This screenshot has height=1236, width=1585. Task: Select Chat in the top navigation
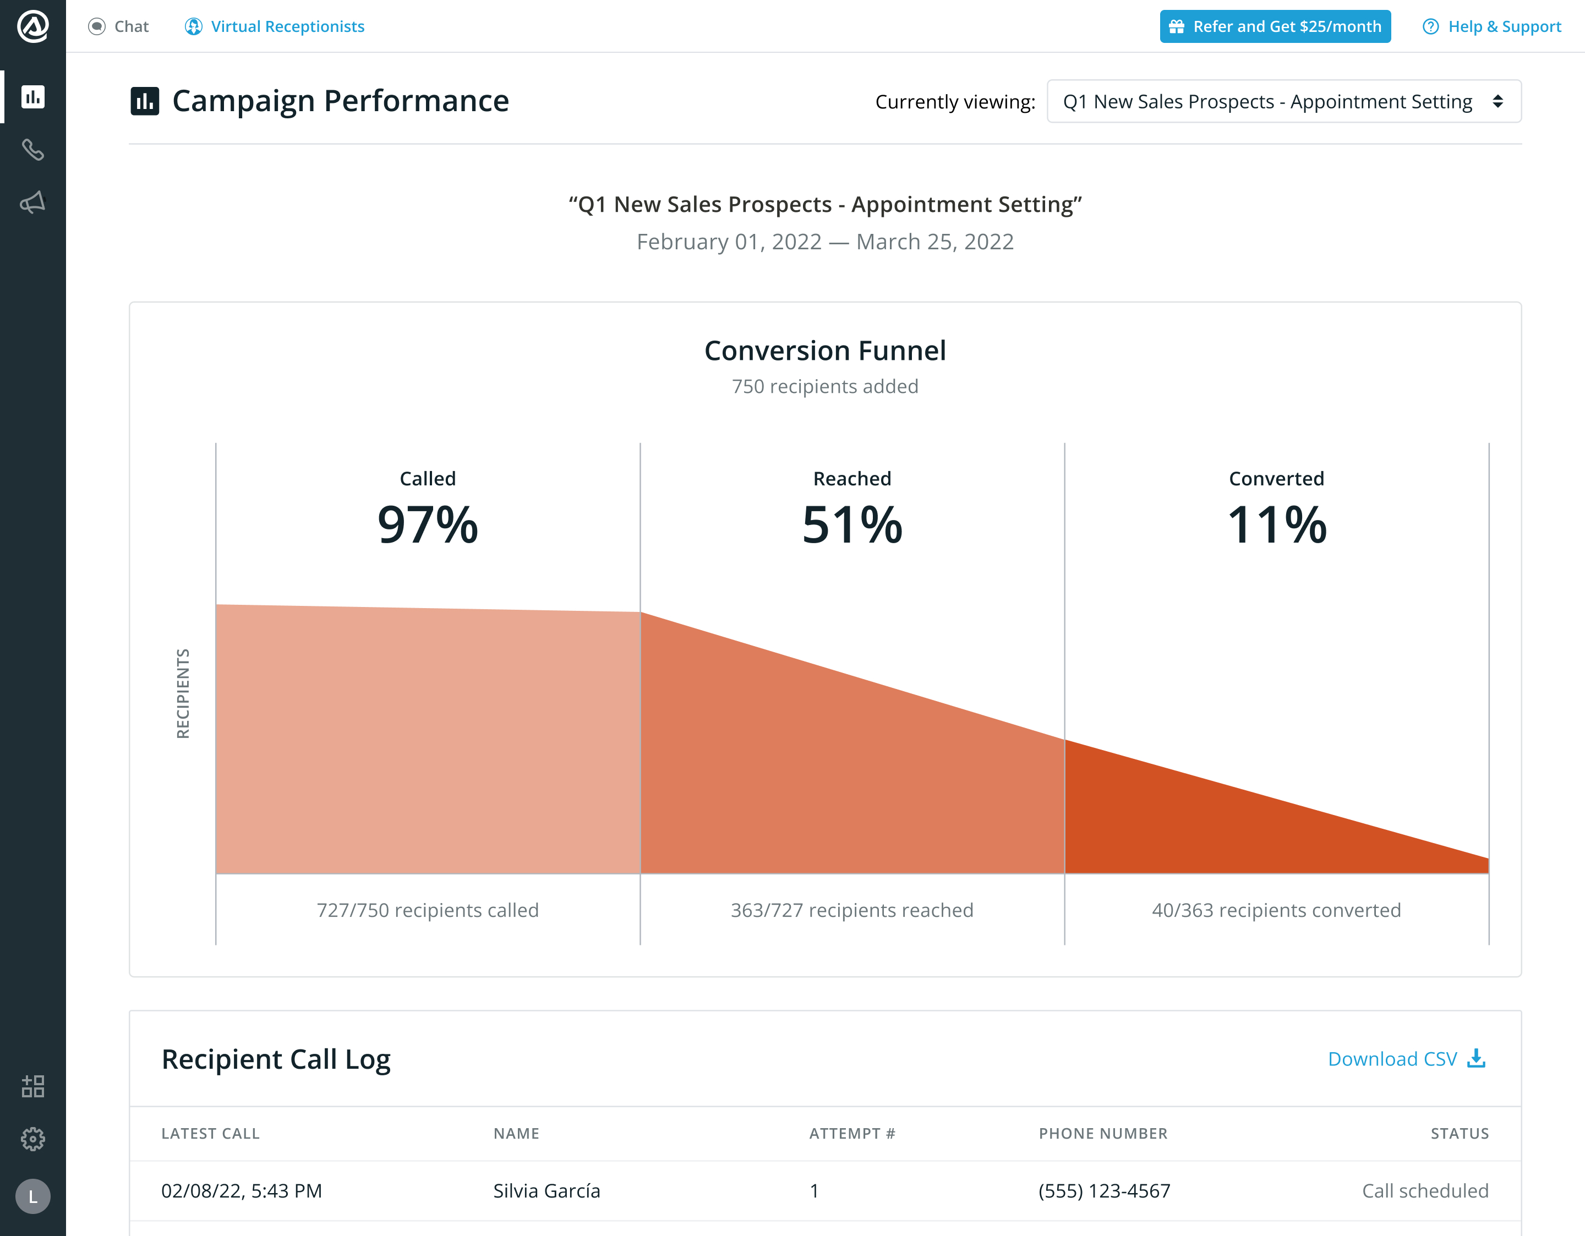click(x=130, y=26)
